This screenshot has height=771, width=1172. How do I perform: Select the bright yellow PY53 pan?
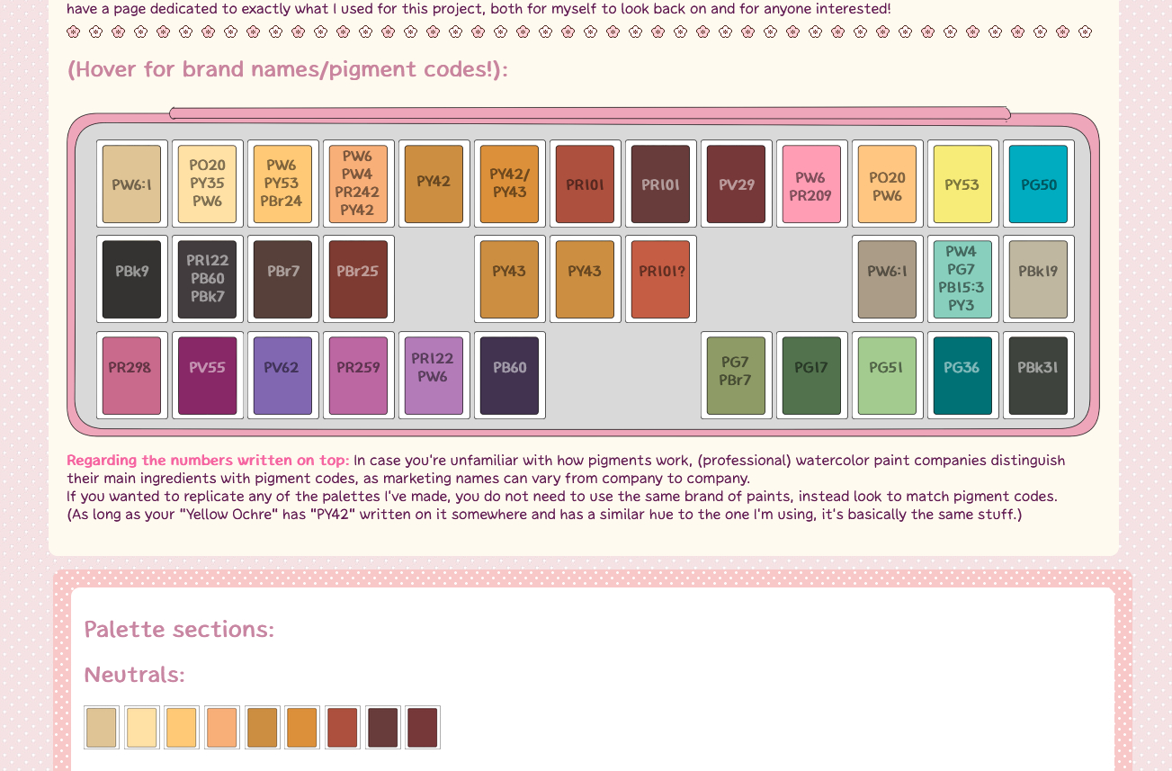click(x=962, y=184)
